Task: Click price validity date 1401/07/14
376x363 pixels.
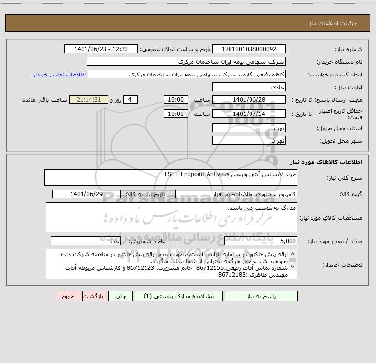Action: pos(249,114)
